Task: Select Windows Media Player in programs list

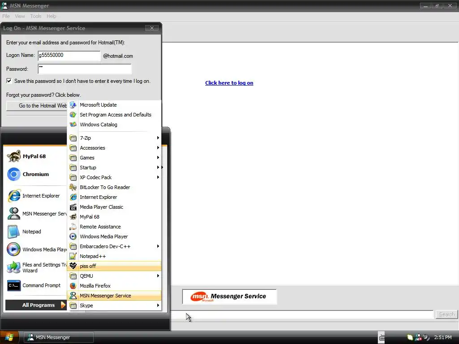Action: (114, 236)
